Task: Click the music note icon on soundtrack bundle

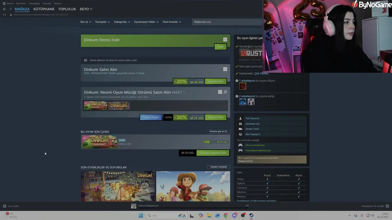Action: pyautogui.click(x=225, y=92)
